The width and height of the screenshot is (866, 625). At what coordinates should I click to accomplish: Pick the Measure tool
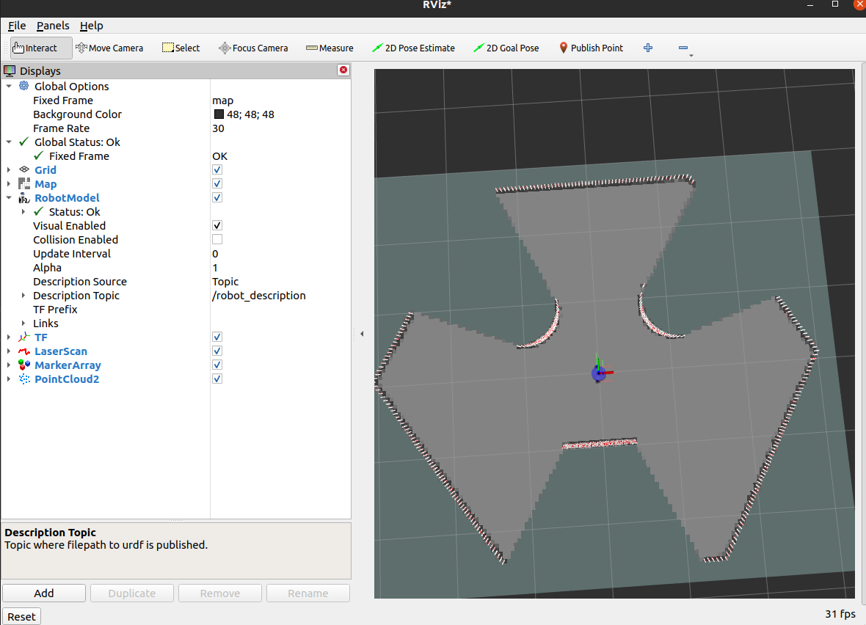click(330, 48)
